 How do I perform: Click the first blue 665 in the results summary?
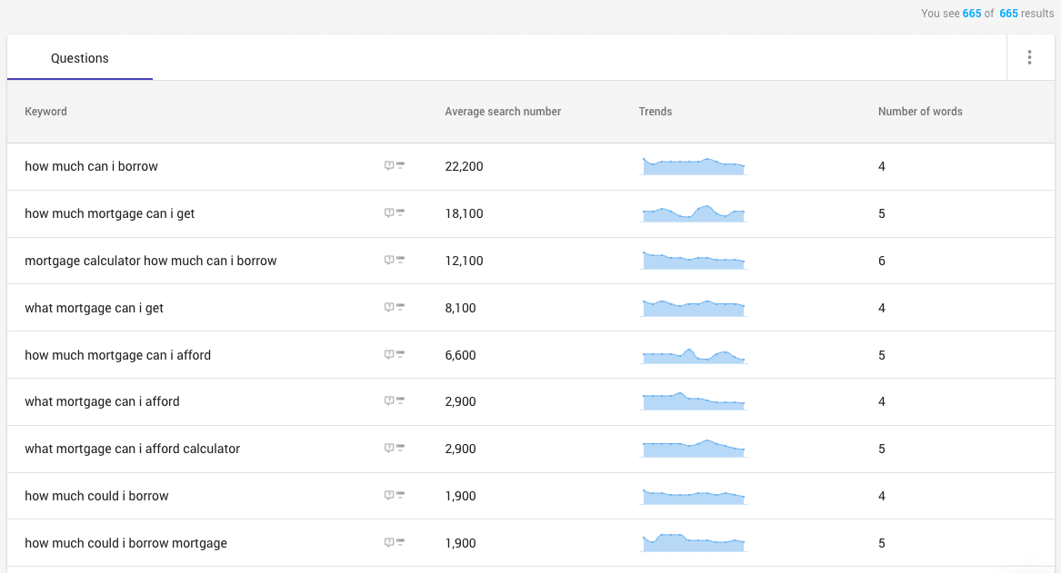pyautogui.click(x=972, y=14)
